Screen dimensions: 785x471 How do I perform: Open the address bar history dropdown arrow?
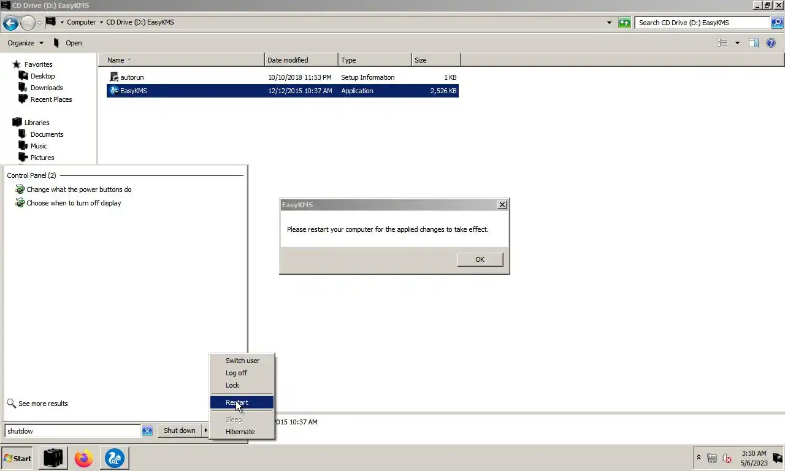tap(609, 23)
